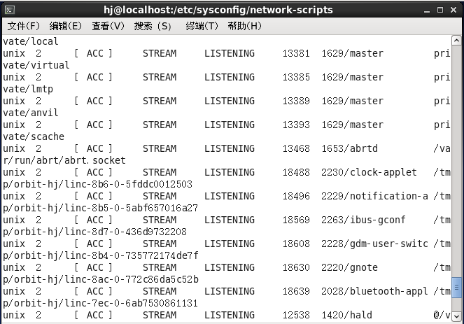Click the scrollbar up arrow

[x=456, y=41]
